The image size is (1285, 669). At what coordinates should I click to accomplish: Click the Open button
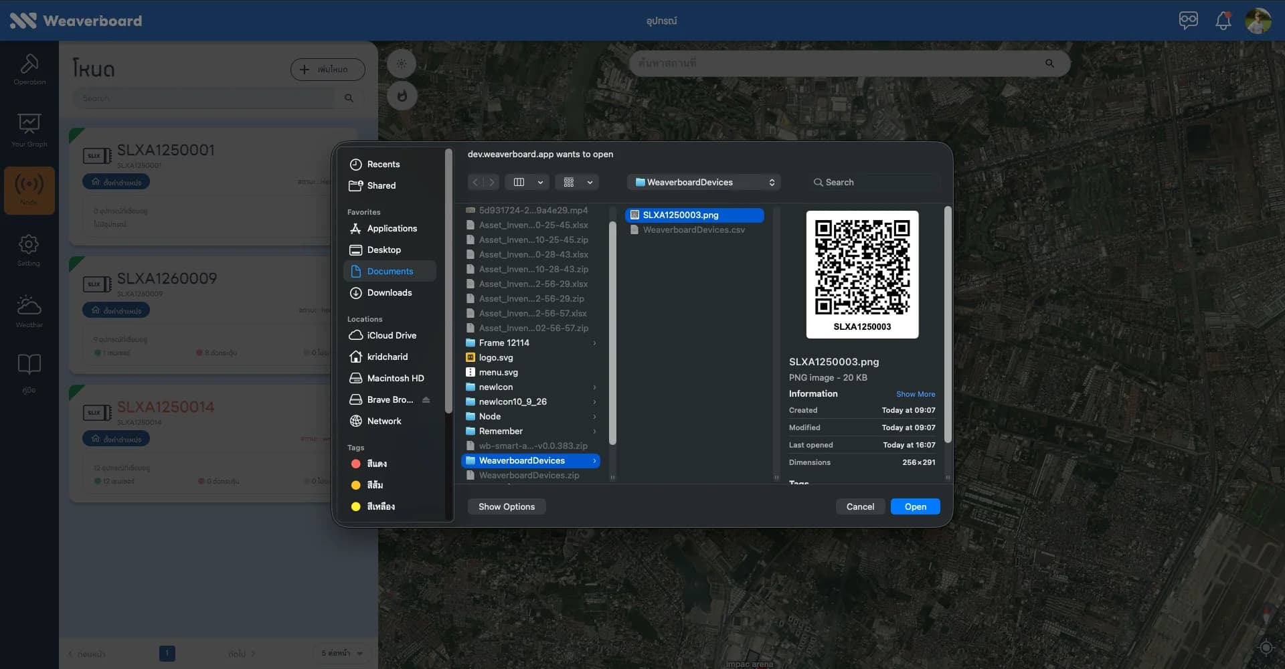click(915, 506)
